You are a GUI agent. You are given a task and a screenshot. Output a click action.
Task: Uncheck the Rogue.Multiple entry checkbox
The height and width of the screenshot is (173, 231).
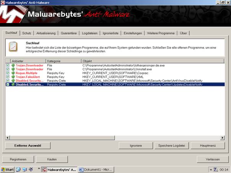click(x=8, y=73)
